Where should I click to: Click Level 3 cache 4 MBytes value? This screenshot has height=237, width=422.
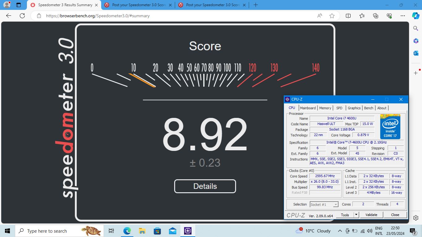point(373,193)
